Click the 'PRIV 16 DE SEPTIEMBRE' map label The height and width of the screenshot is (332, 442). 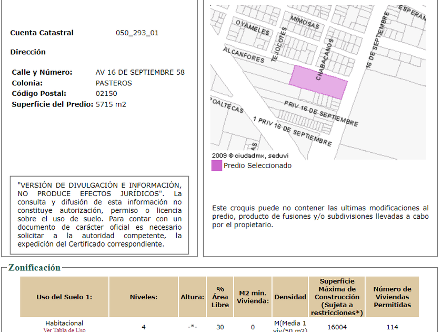(321, 113)
